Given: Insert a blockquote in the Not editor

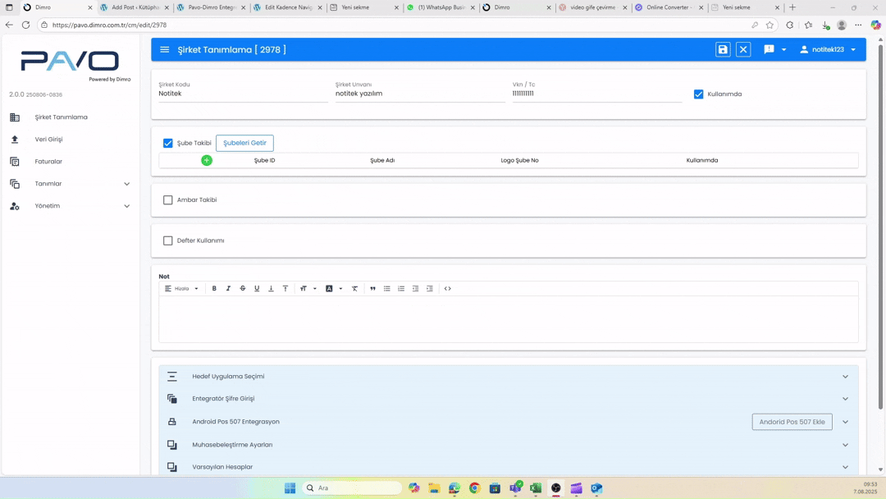Looking at the screenshot, I should (372, 289).
